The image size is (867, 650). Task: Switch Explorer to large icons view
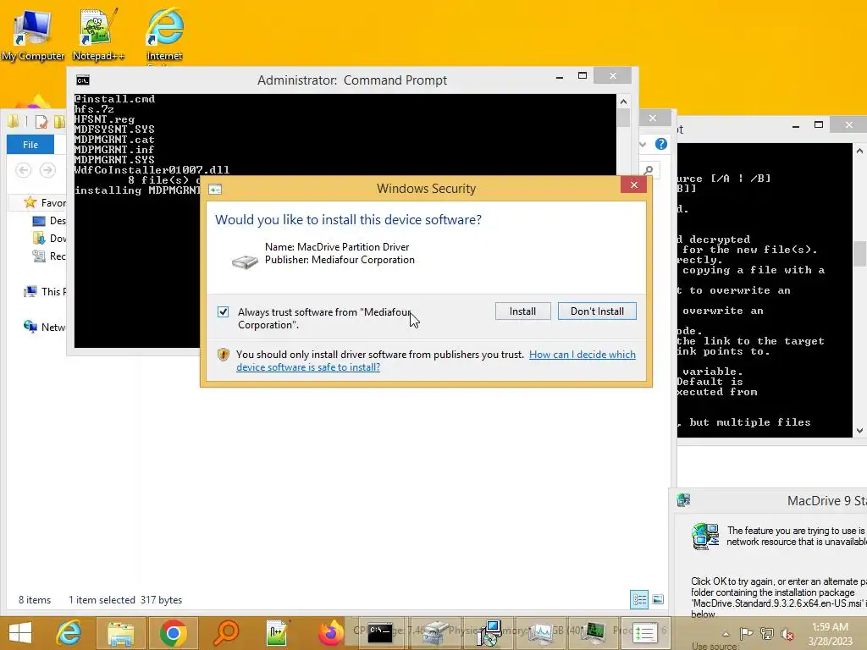[x=658, y=600]
